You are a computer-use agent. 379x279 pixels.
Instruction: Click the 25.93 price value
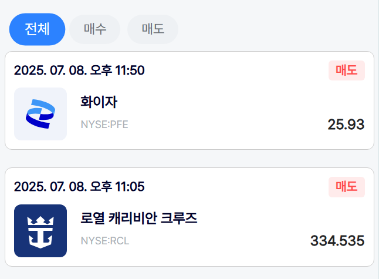point(346,125)
